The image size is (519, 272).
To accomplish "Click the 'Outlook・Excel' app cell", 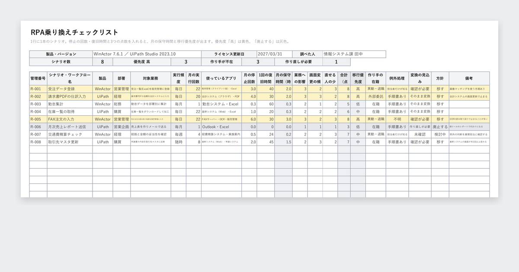I will [221, 127].
